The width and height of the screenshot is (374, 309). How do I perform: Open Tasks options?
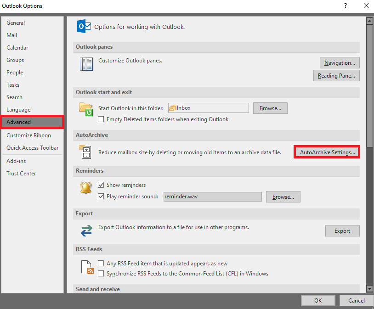[32, 85]
